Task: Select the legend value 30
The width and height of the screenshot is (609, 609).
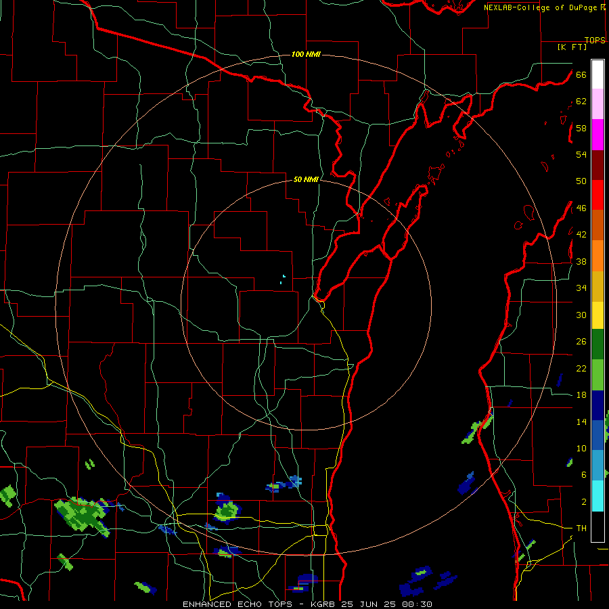Action: pos(581,315)
